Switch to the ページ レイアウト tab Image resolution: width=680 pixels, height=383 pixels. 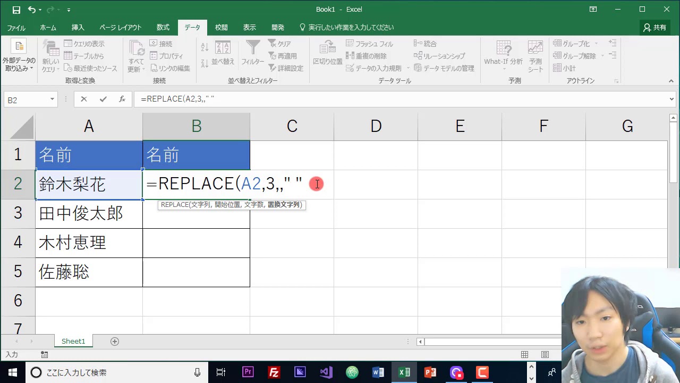click(x=121, y=28)
